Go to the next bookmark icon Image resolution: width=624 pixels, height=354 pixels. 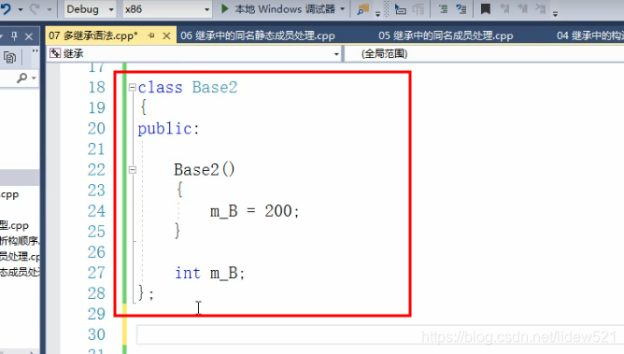pos(522,8)
